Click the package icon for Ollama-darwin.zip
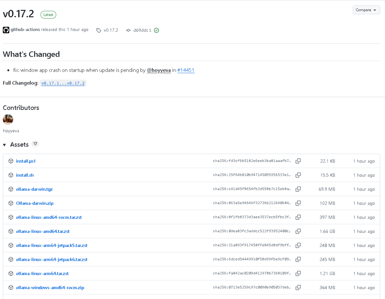 11,203
